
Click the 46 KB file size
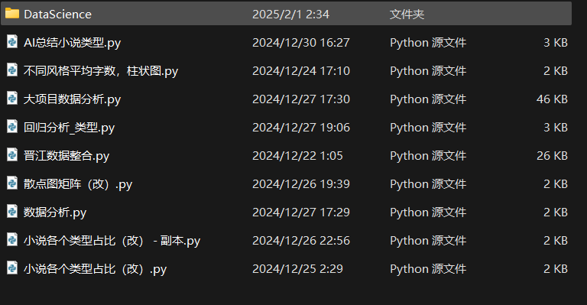point(552,99)
